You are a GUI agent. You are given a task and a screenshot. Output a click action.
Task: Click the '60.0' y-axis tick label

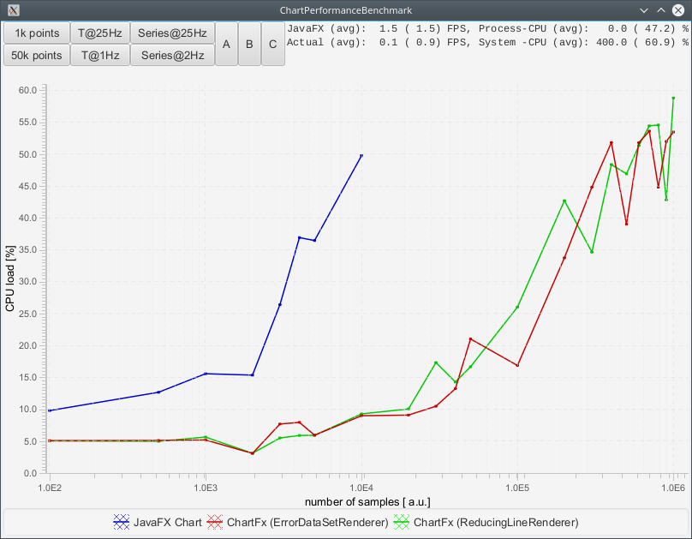tap(27, 90)
